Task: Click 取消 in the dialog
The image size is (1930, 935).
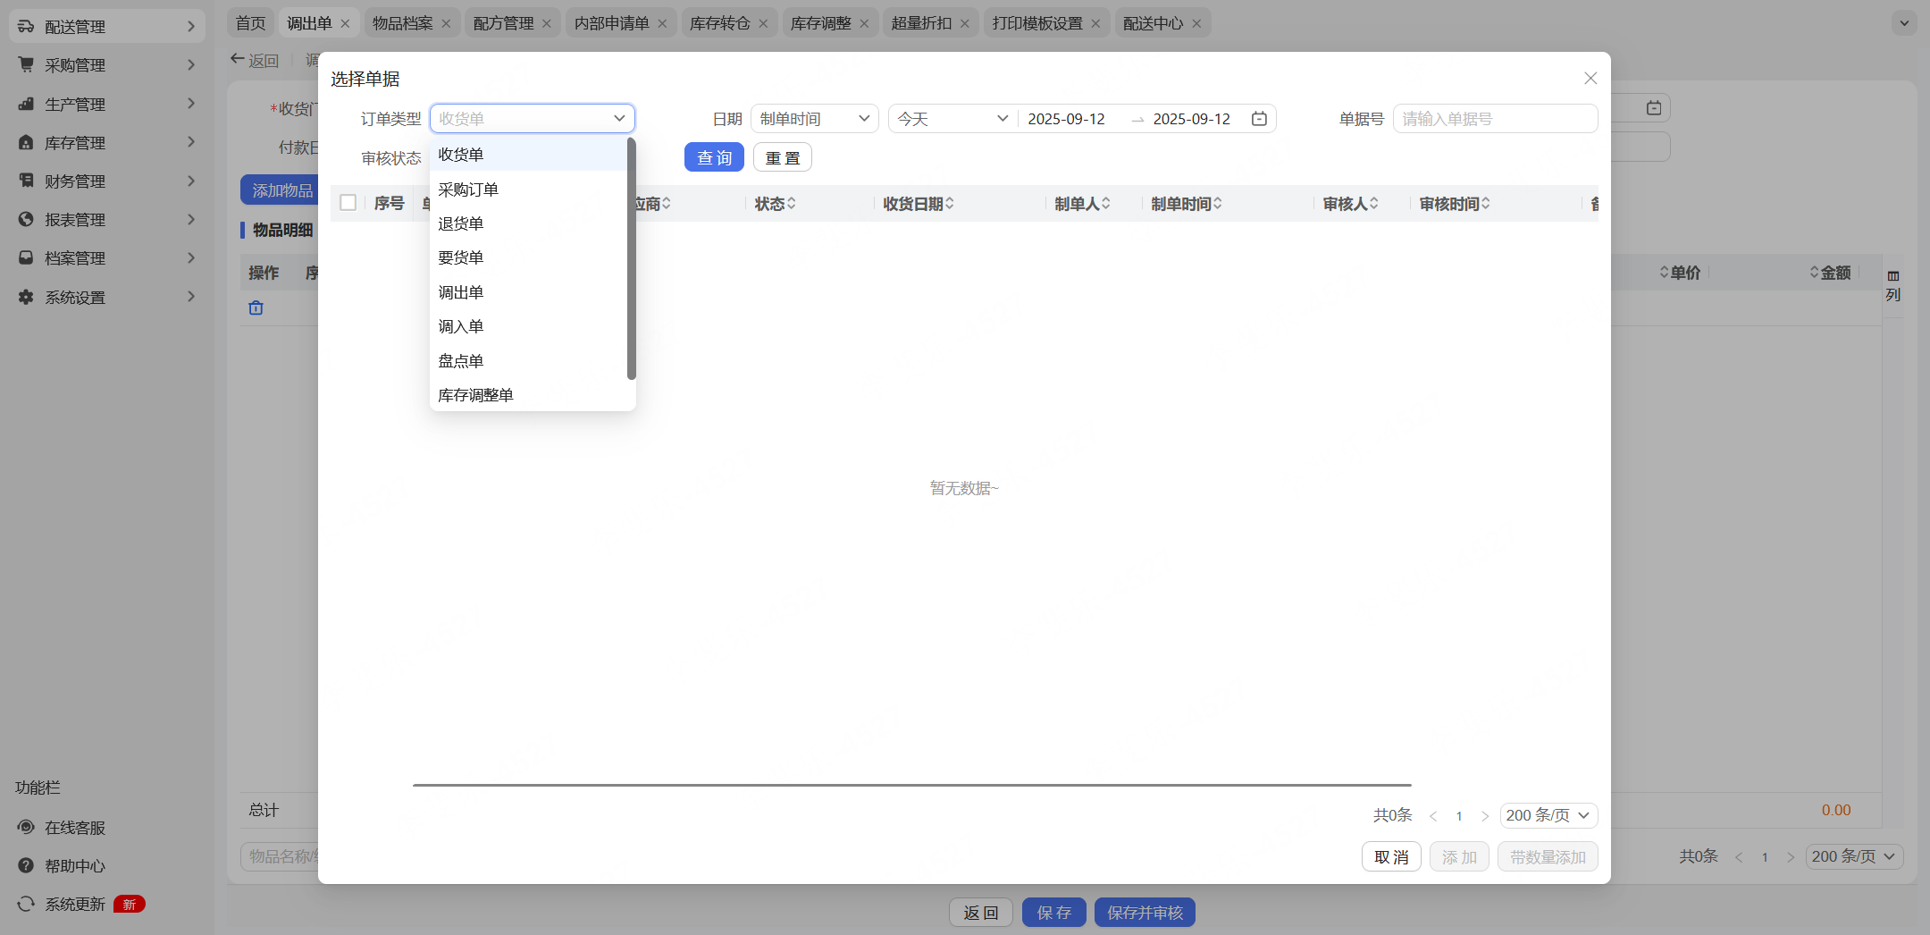Action: [x=1391, y=856]
